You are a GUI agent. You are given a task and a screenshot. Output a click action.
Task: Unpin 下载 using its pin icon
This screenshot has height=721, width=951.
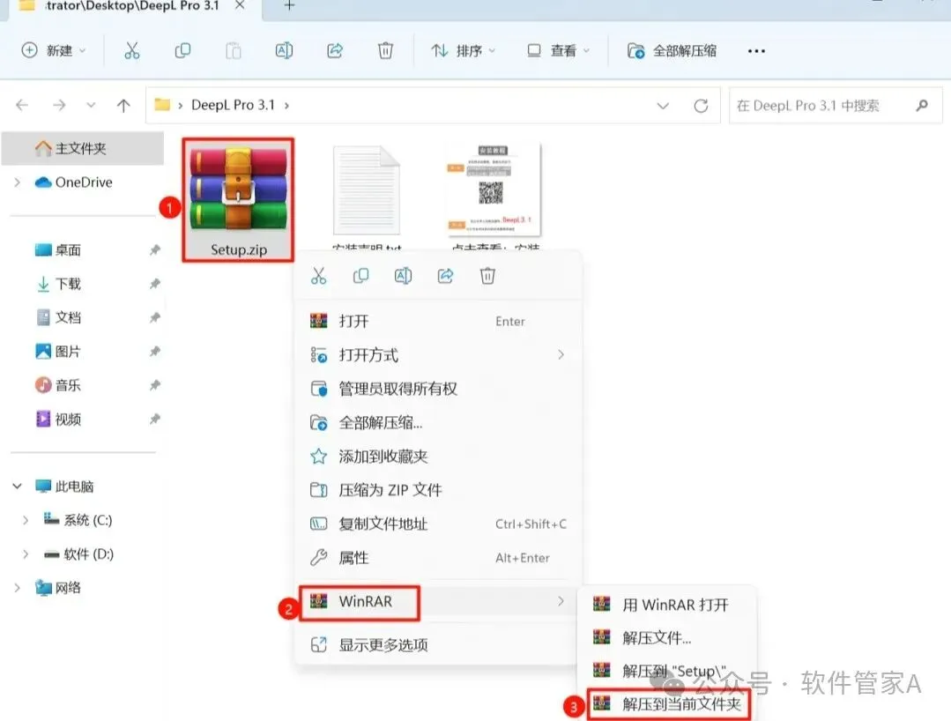(x=154, y=284)
